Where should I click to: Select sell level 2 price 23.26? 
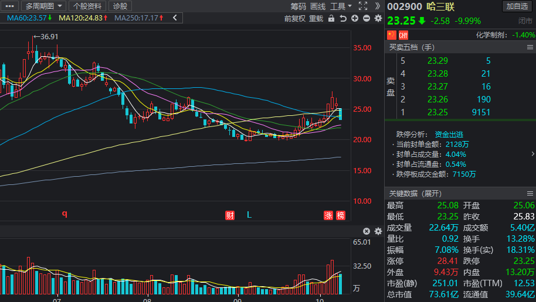(x=437, y=99)
